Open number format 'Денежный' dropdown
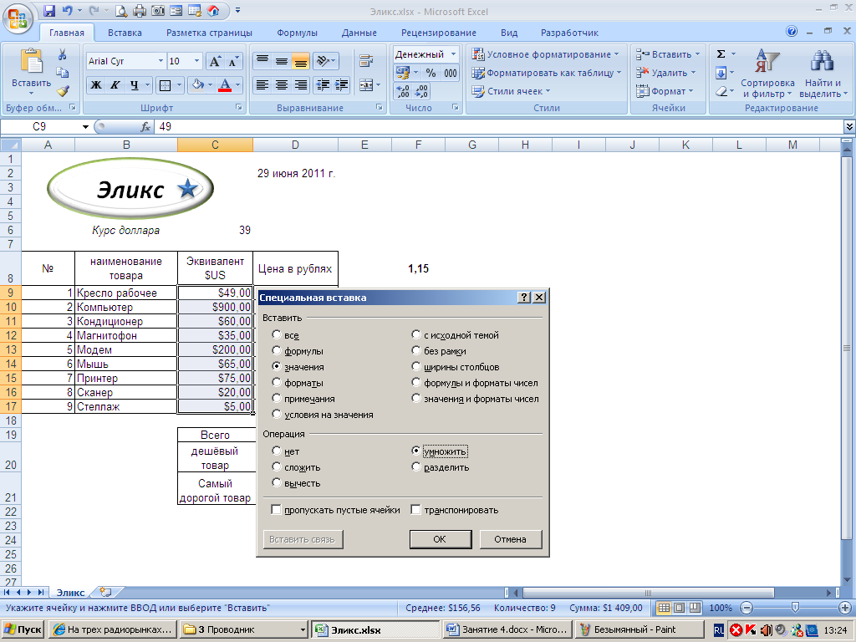The image size is (856, 642). click(x=453, y=54)
